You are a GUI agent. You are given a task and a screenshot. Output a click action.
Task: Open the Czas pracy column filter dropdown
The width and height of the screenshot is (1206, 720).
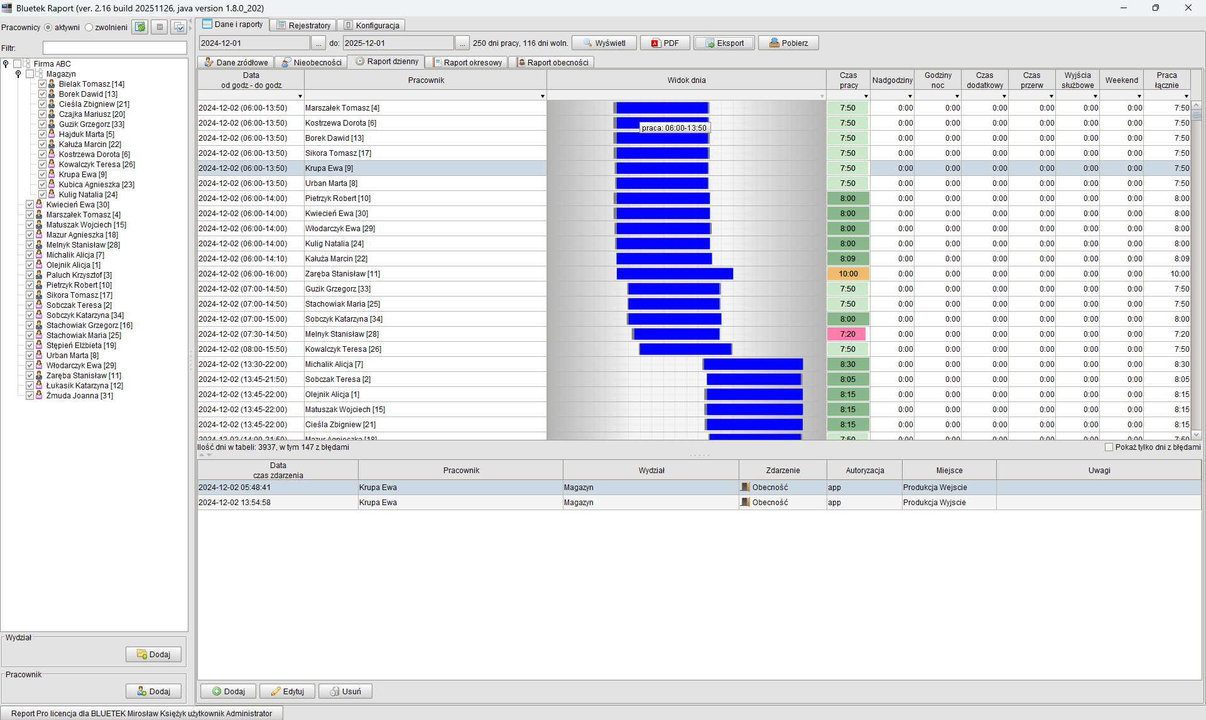866,96
